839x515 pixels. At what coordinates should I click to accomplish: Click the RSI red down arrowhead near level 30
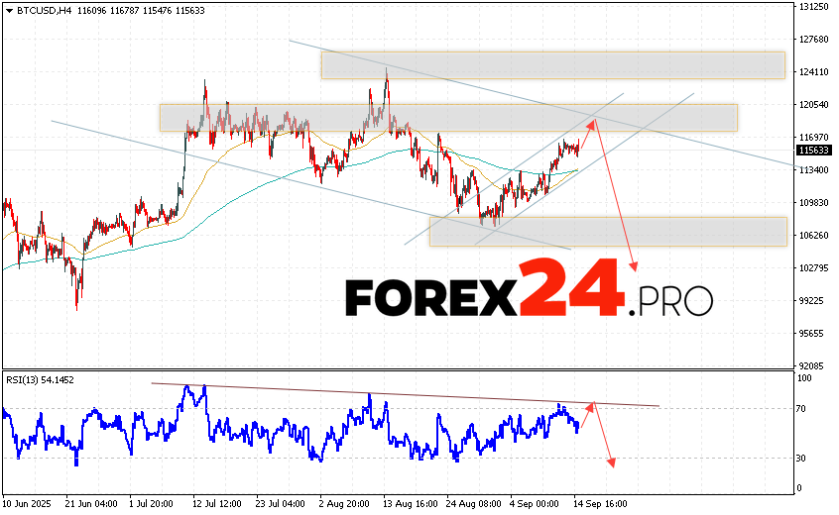[612, 462]
